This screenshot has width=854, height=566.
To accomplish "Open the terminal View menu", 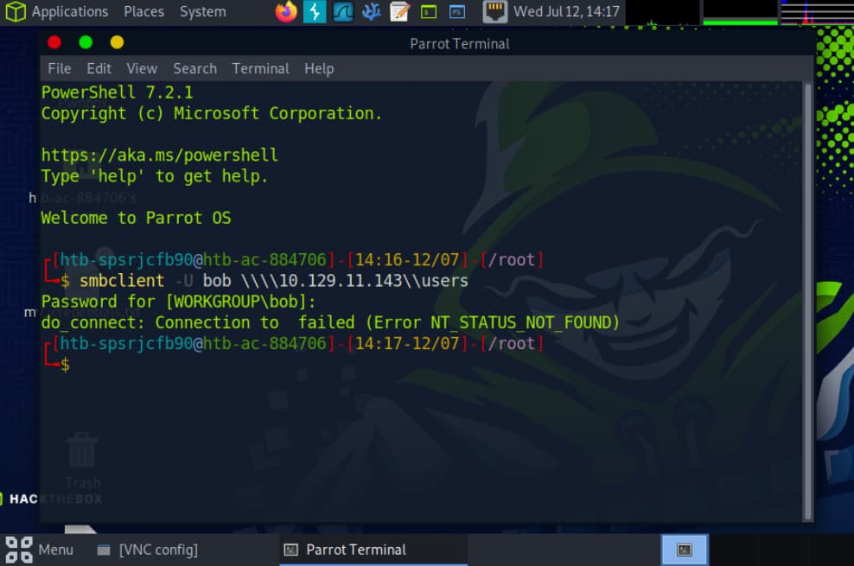I will click(142, 68).
